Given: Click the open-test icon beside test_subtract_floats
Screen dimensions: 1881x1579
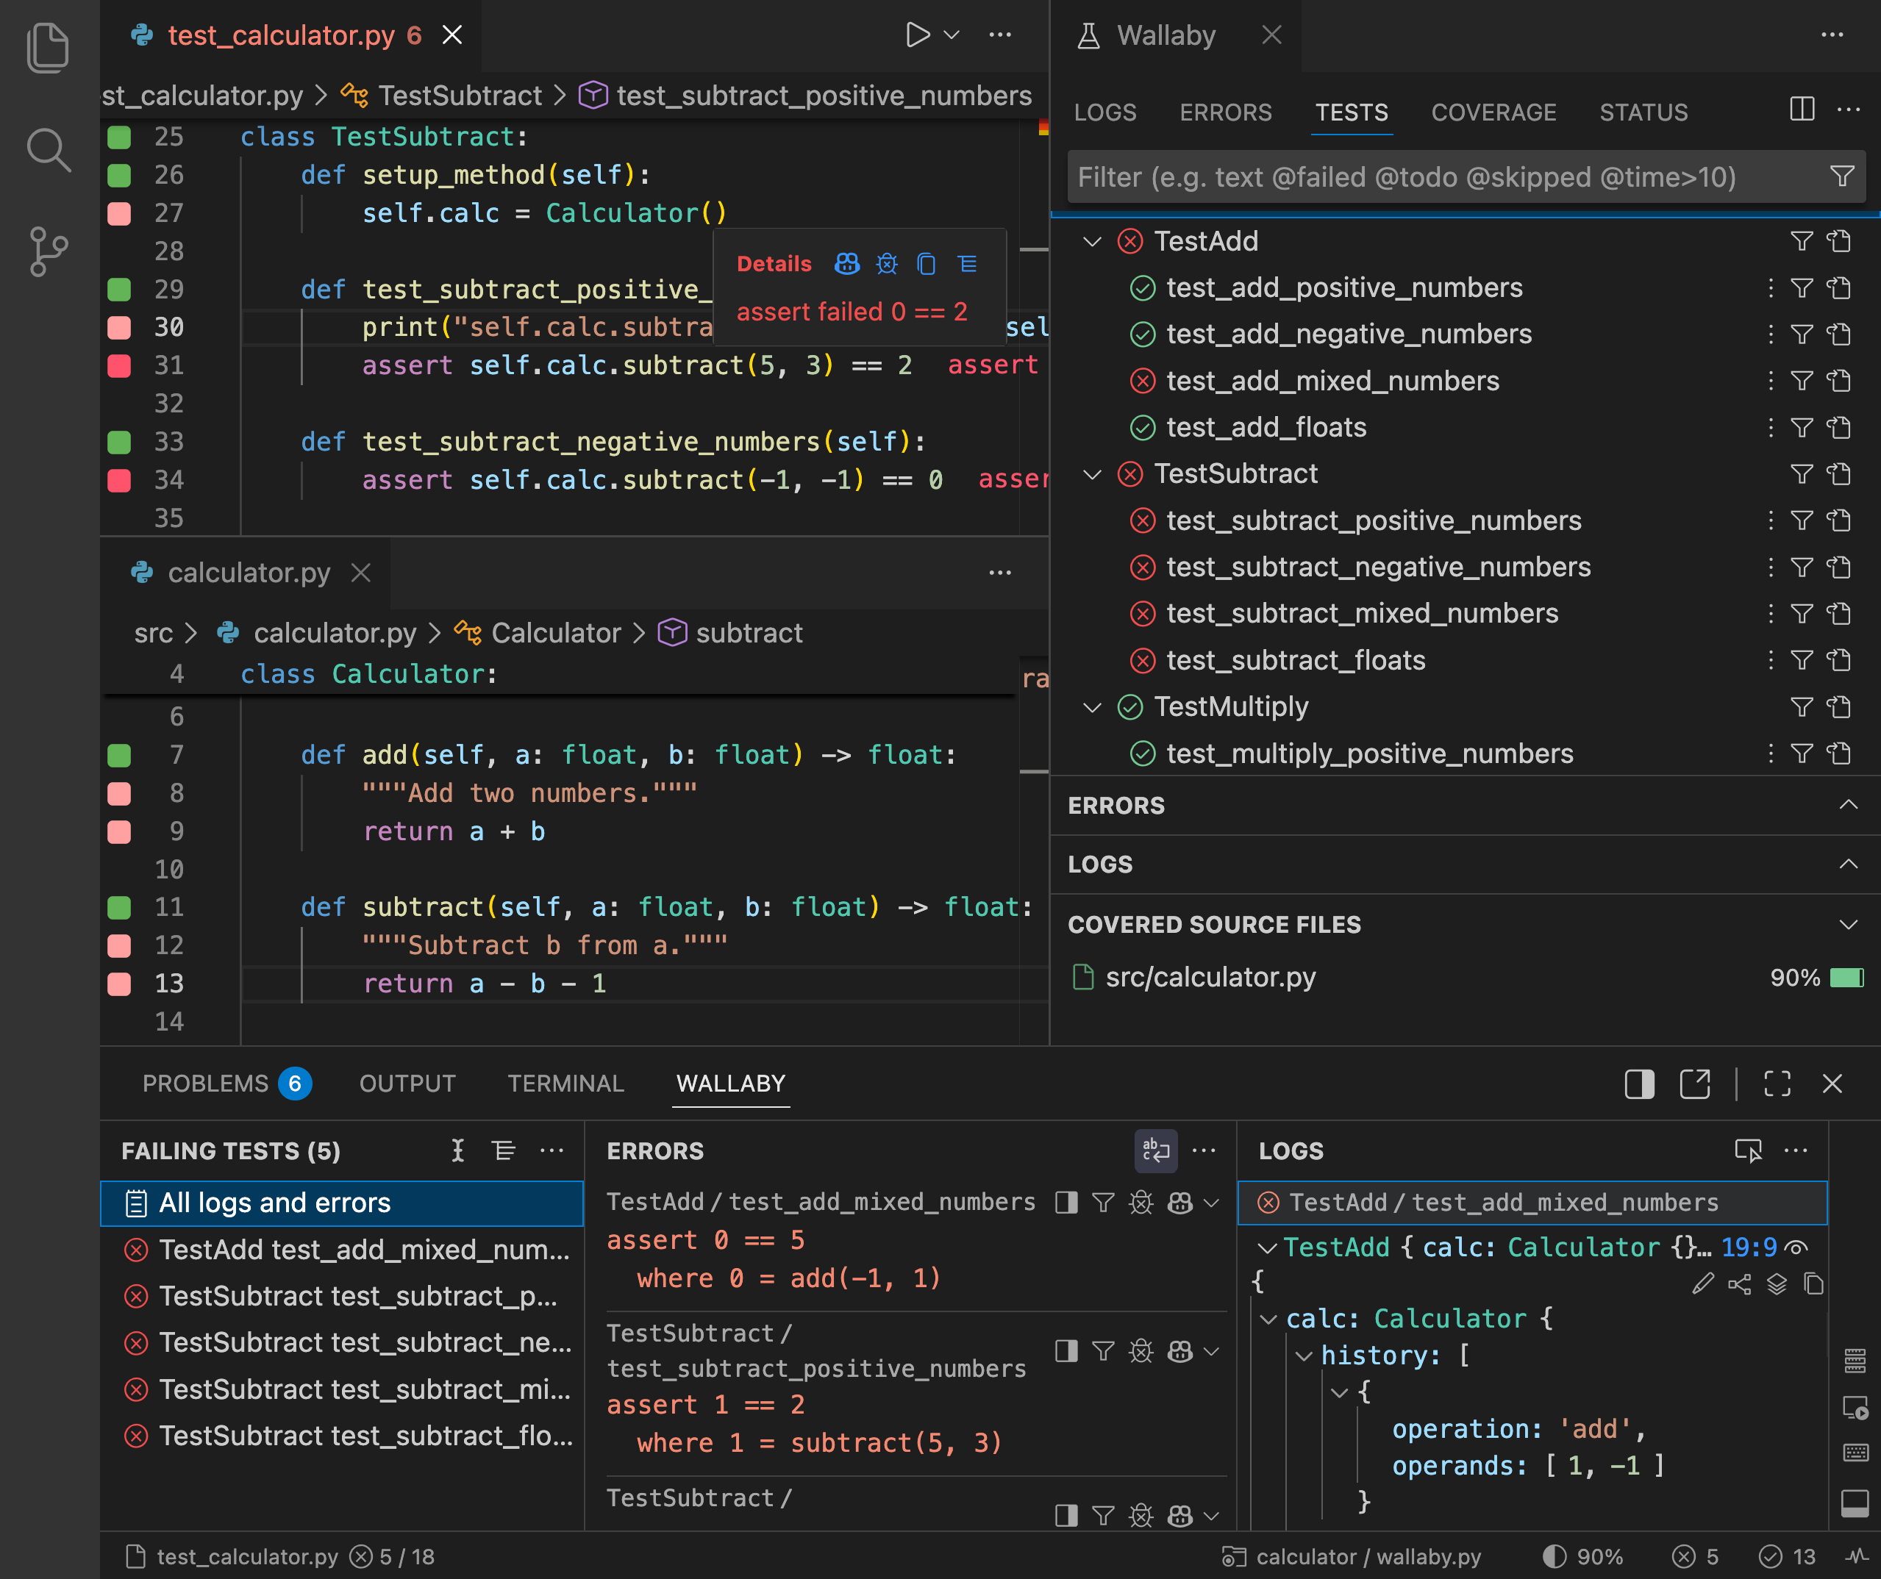Looking at the screenshot, I should point(1839,660).
